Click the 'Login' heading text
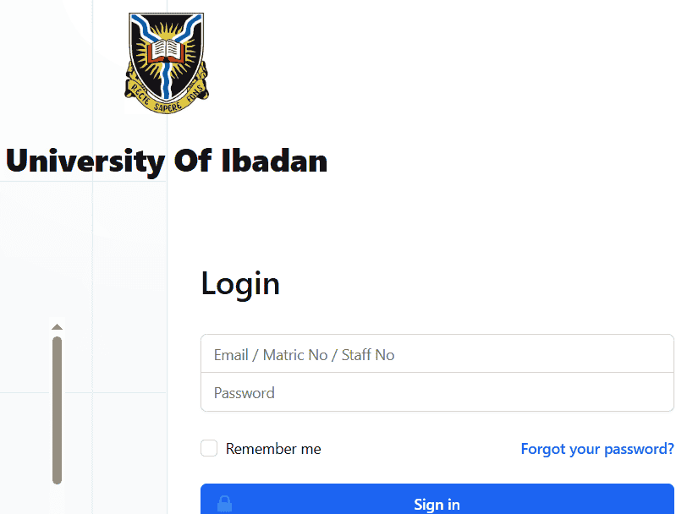This screenshot has width=676, height=514. pyautogui.click(x=240, y=283)
